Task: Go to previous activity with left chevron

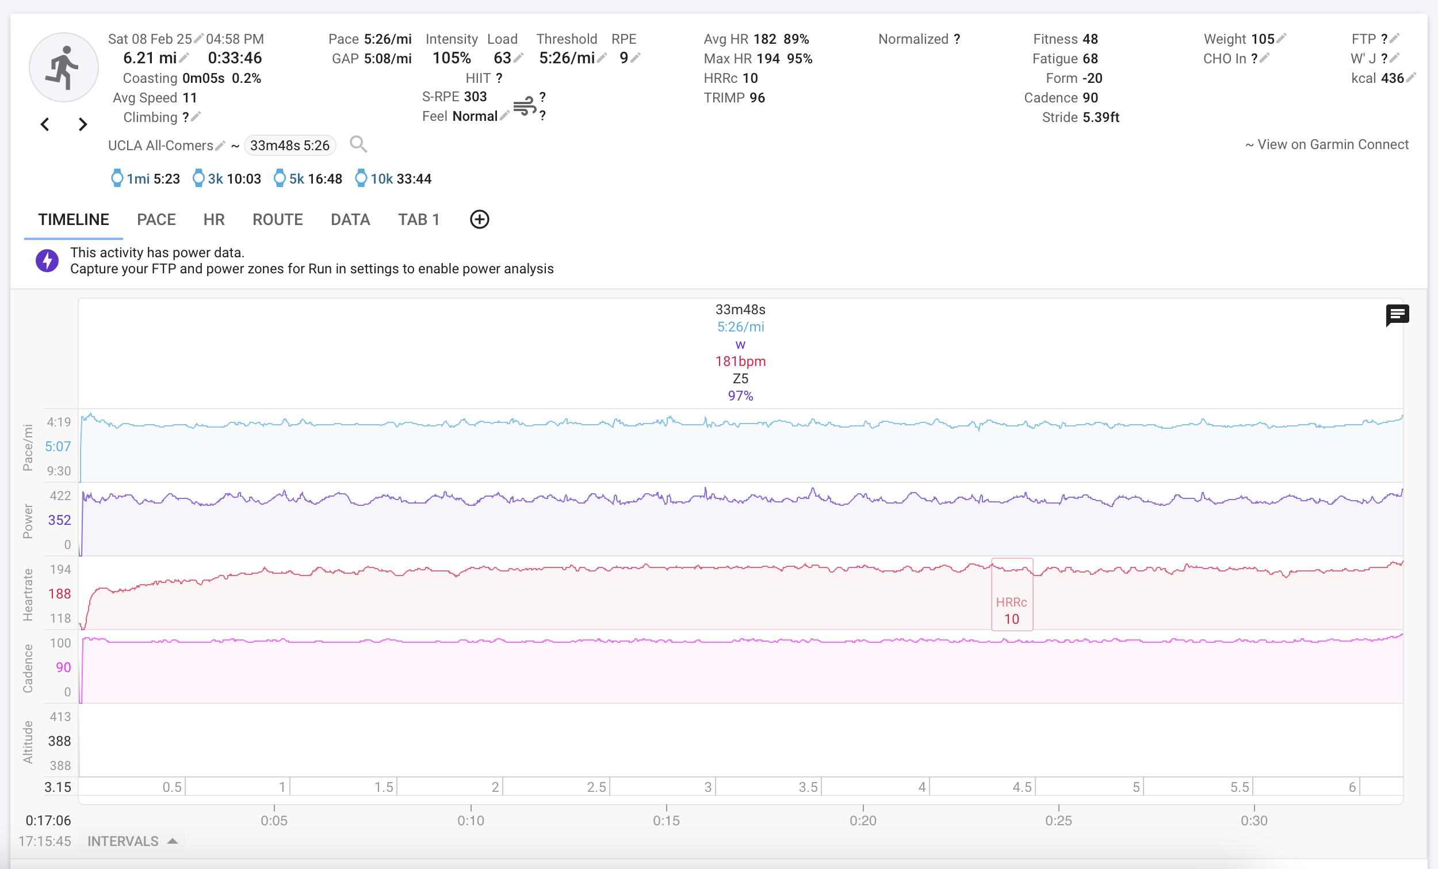Action: click(x=45, y=124)
